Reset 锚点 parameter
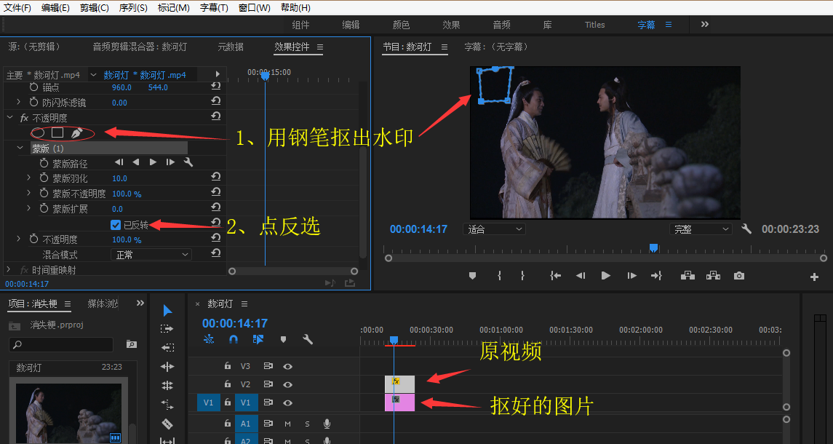 click(x=215, y=86)
